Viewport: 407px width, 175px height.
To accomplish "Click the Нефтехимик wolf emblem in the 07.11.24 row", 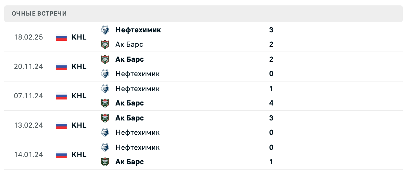I will (x=106, y=88).
